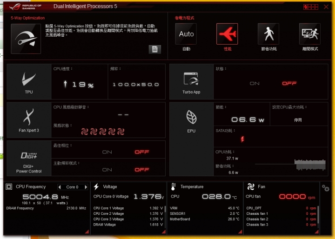Click the CPU Core 2 Voltage row

pyautogui.click(x=128, y=214)
